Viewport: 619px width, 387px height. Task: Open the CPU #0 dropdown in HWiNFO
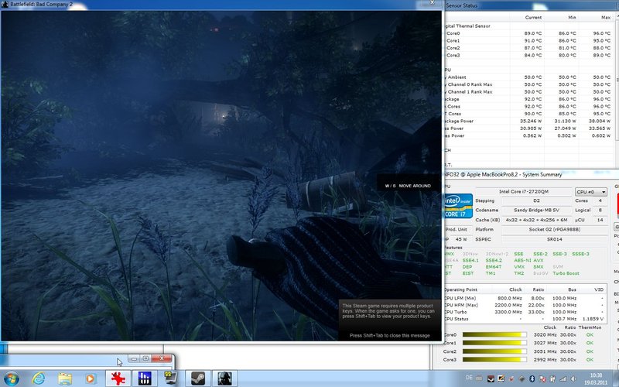coord(590,192)
